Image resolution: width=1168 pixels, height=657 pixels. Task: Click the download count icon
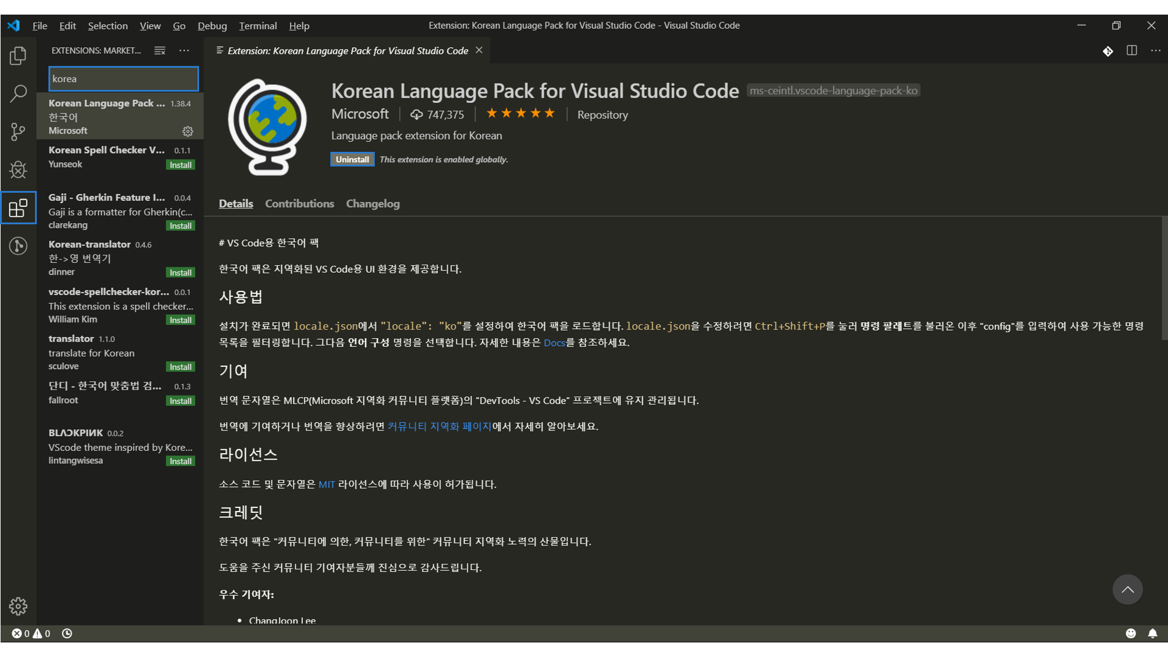(416, 115)
